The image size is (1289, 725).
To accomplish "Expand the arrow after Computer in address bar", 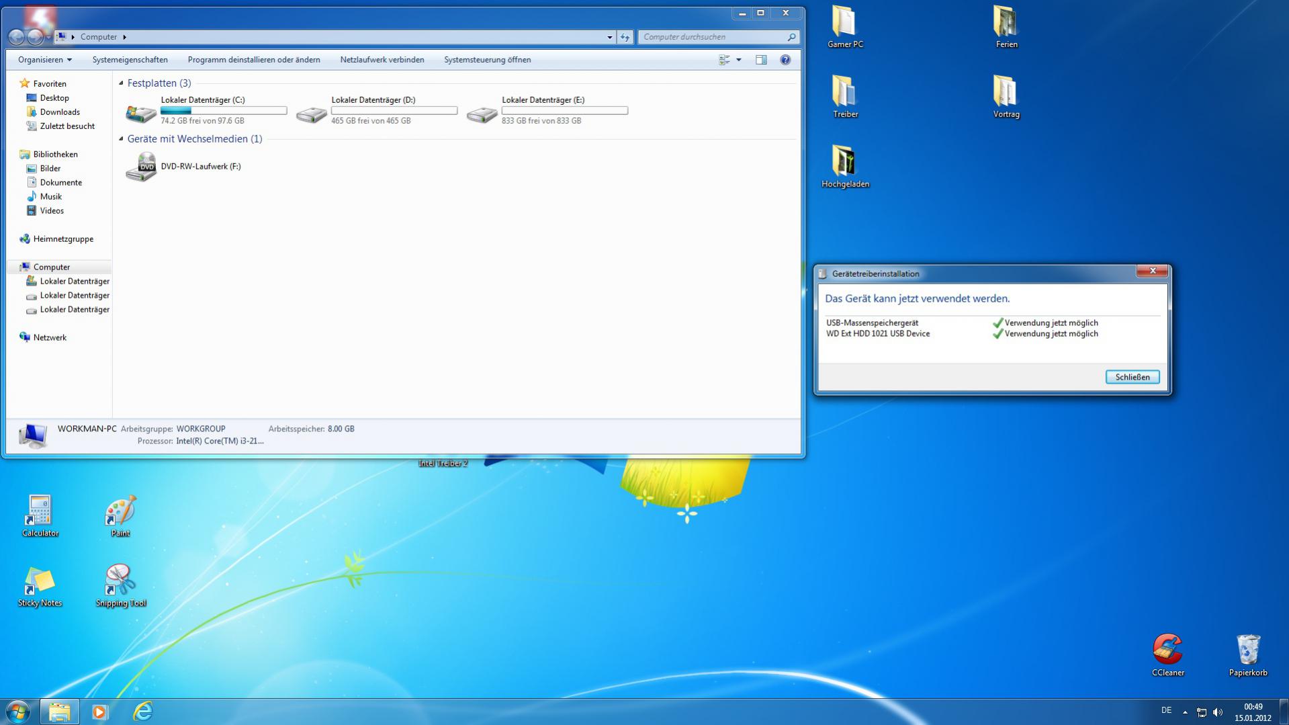I will tap(124, 37).
